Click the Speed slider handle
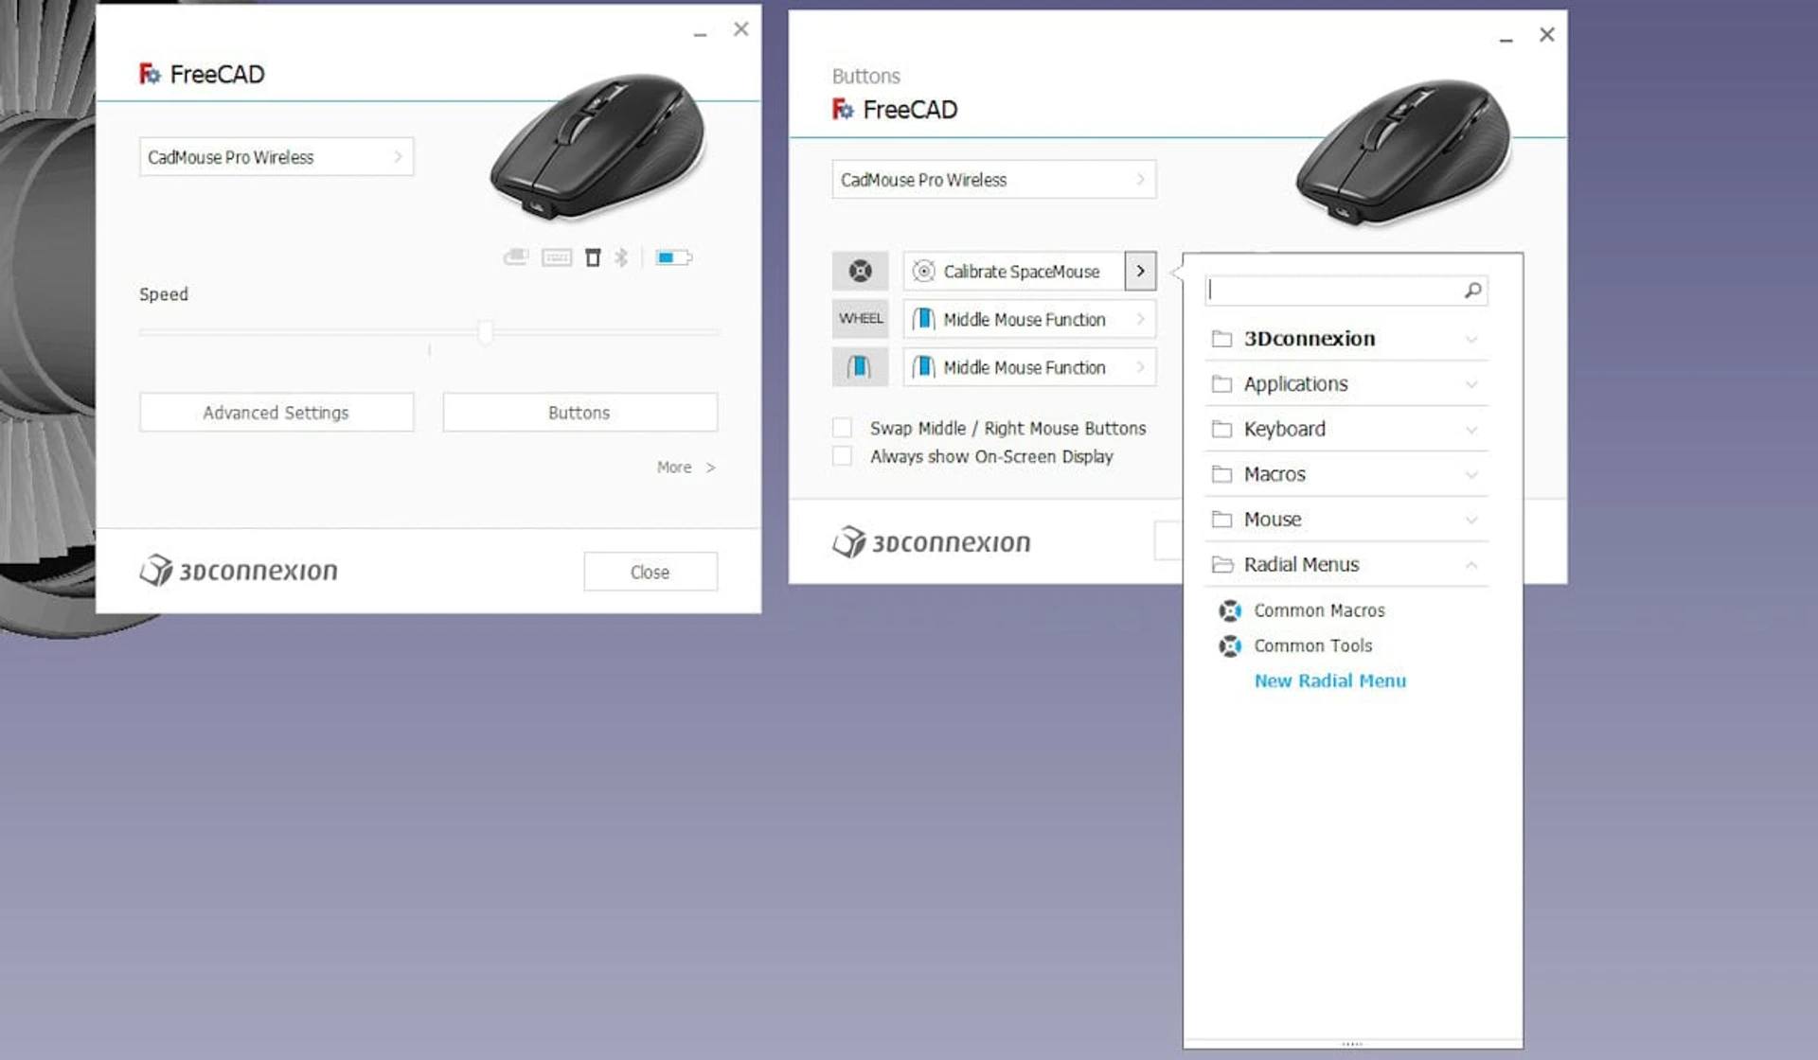Screen dimensions: 1818x1060 click(486, 332)
